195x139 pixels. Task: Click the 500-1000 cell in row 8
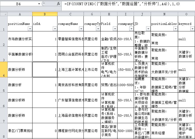pos(126,131)
